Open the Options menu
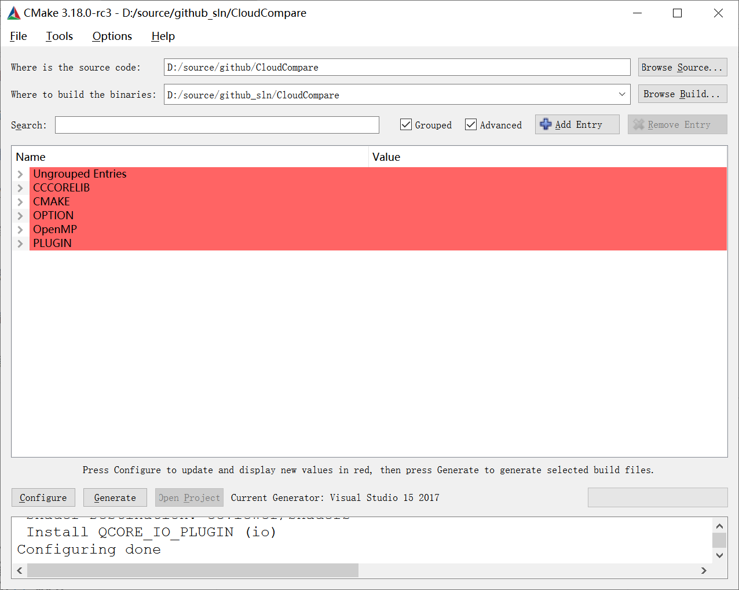 [112, 36]
